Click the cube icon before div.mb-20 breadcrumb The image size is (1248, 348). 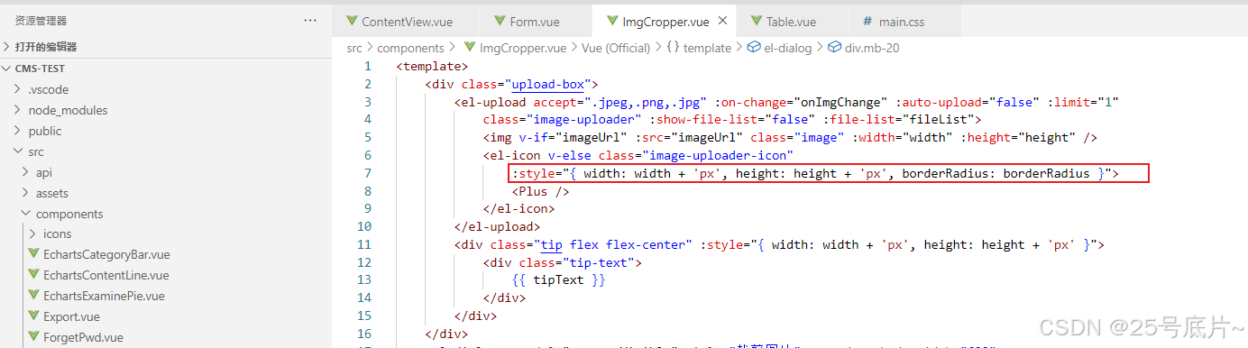pos(835,48)
